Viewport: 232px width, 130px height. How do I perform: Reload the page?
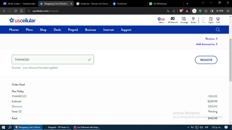coord(16,11)
